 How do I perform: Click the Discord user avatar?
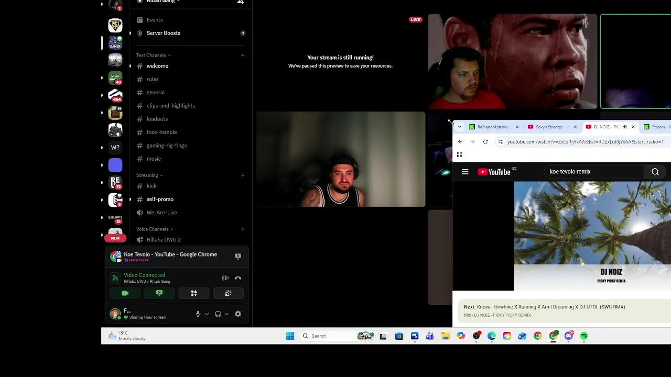pos(115,314)
